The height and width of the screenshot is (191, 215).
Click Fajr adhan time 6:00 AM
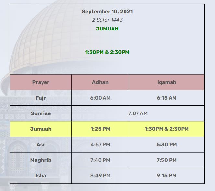tap(100, 98)
